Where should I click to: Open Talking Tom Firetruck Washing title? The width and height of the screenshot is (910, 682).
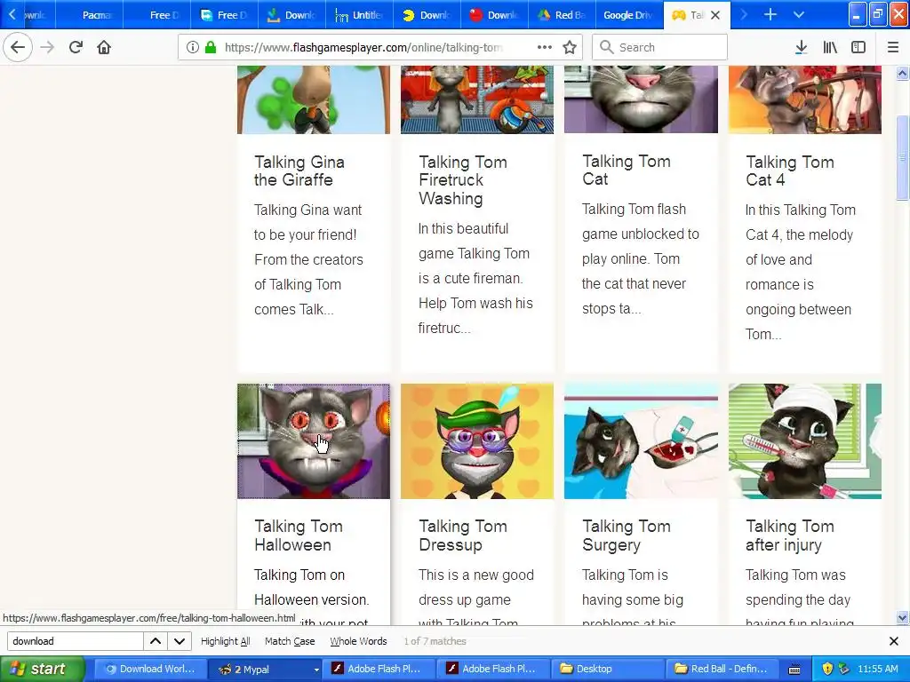(x=462, y=180)
